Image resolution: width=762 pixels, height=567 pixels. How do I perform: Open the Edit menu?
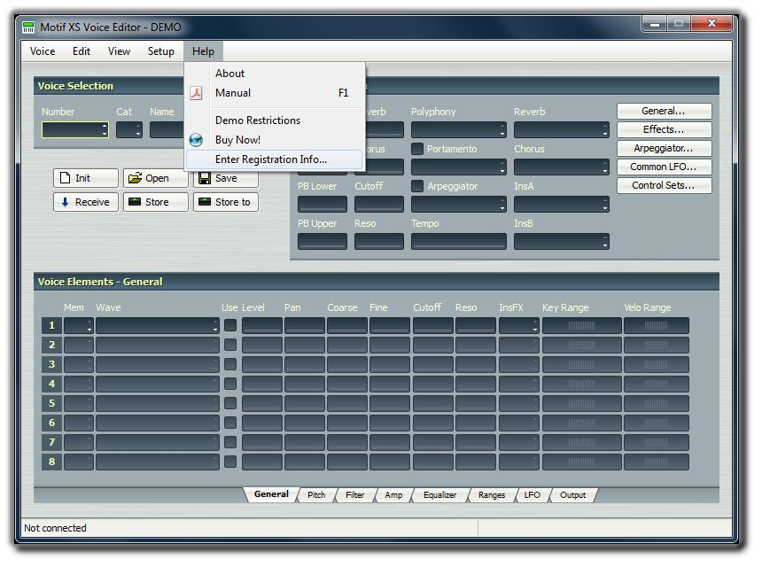(x=82, y=51)
